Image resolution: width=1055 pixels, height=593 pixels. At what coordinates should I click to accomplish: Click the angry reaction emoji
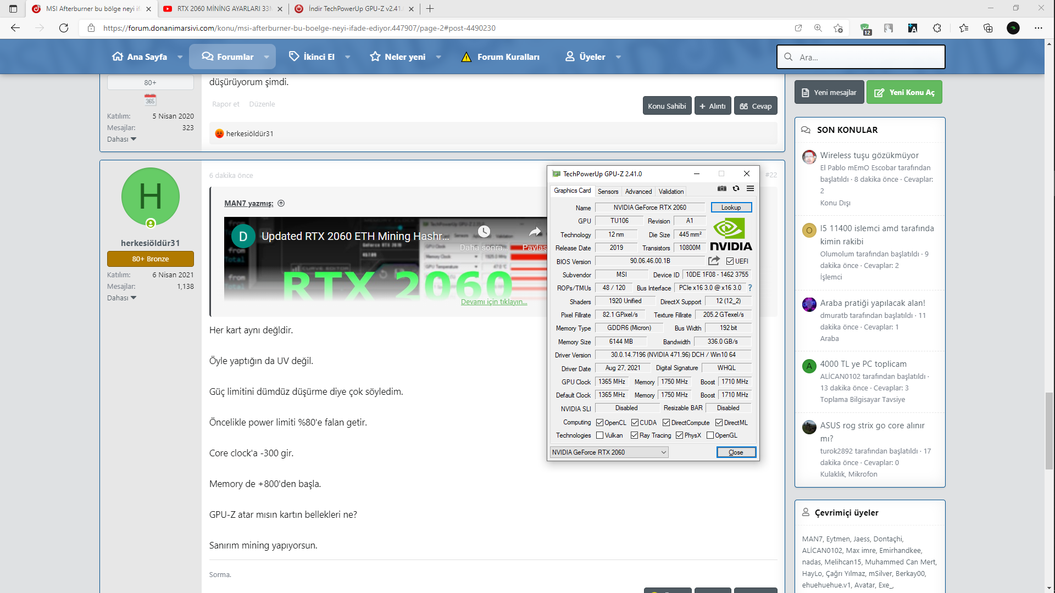tap(219, 133)
